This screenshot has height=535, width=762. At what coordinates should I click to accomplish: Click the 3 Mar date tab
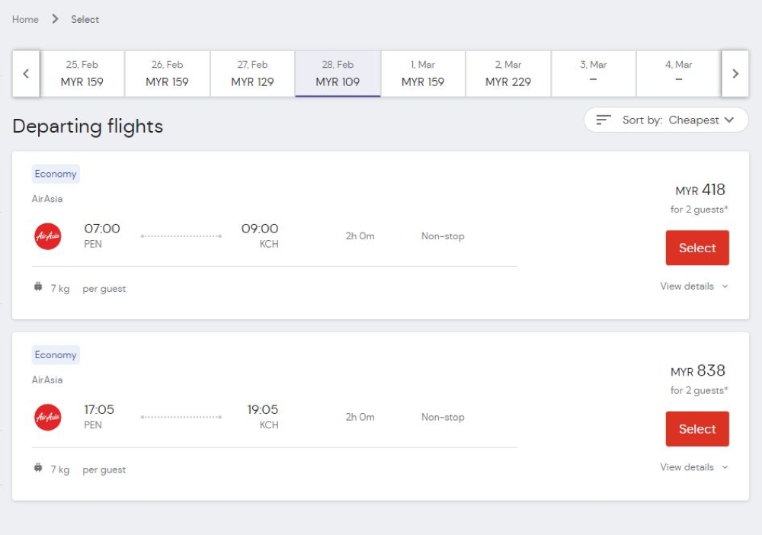(594, 74)
